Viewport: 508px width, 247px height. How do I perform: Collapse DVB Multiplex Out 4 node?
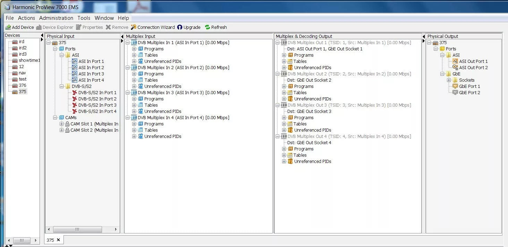pyautogui.click(x=277, y=136)
